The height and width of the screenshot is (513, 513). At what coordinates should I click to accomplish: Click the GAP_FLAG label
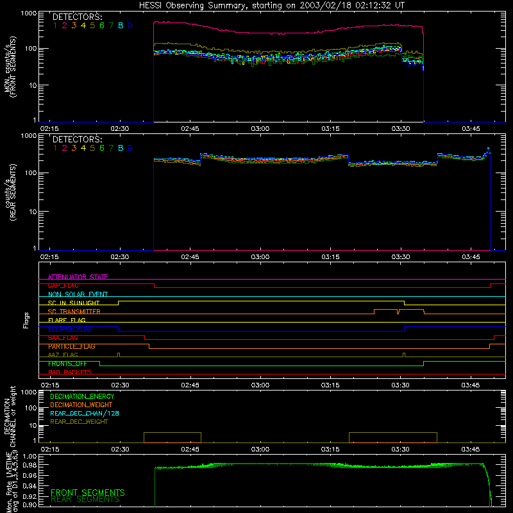63,285
